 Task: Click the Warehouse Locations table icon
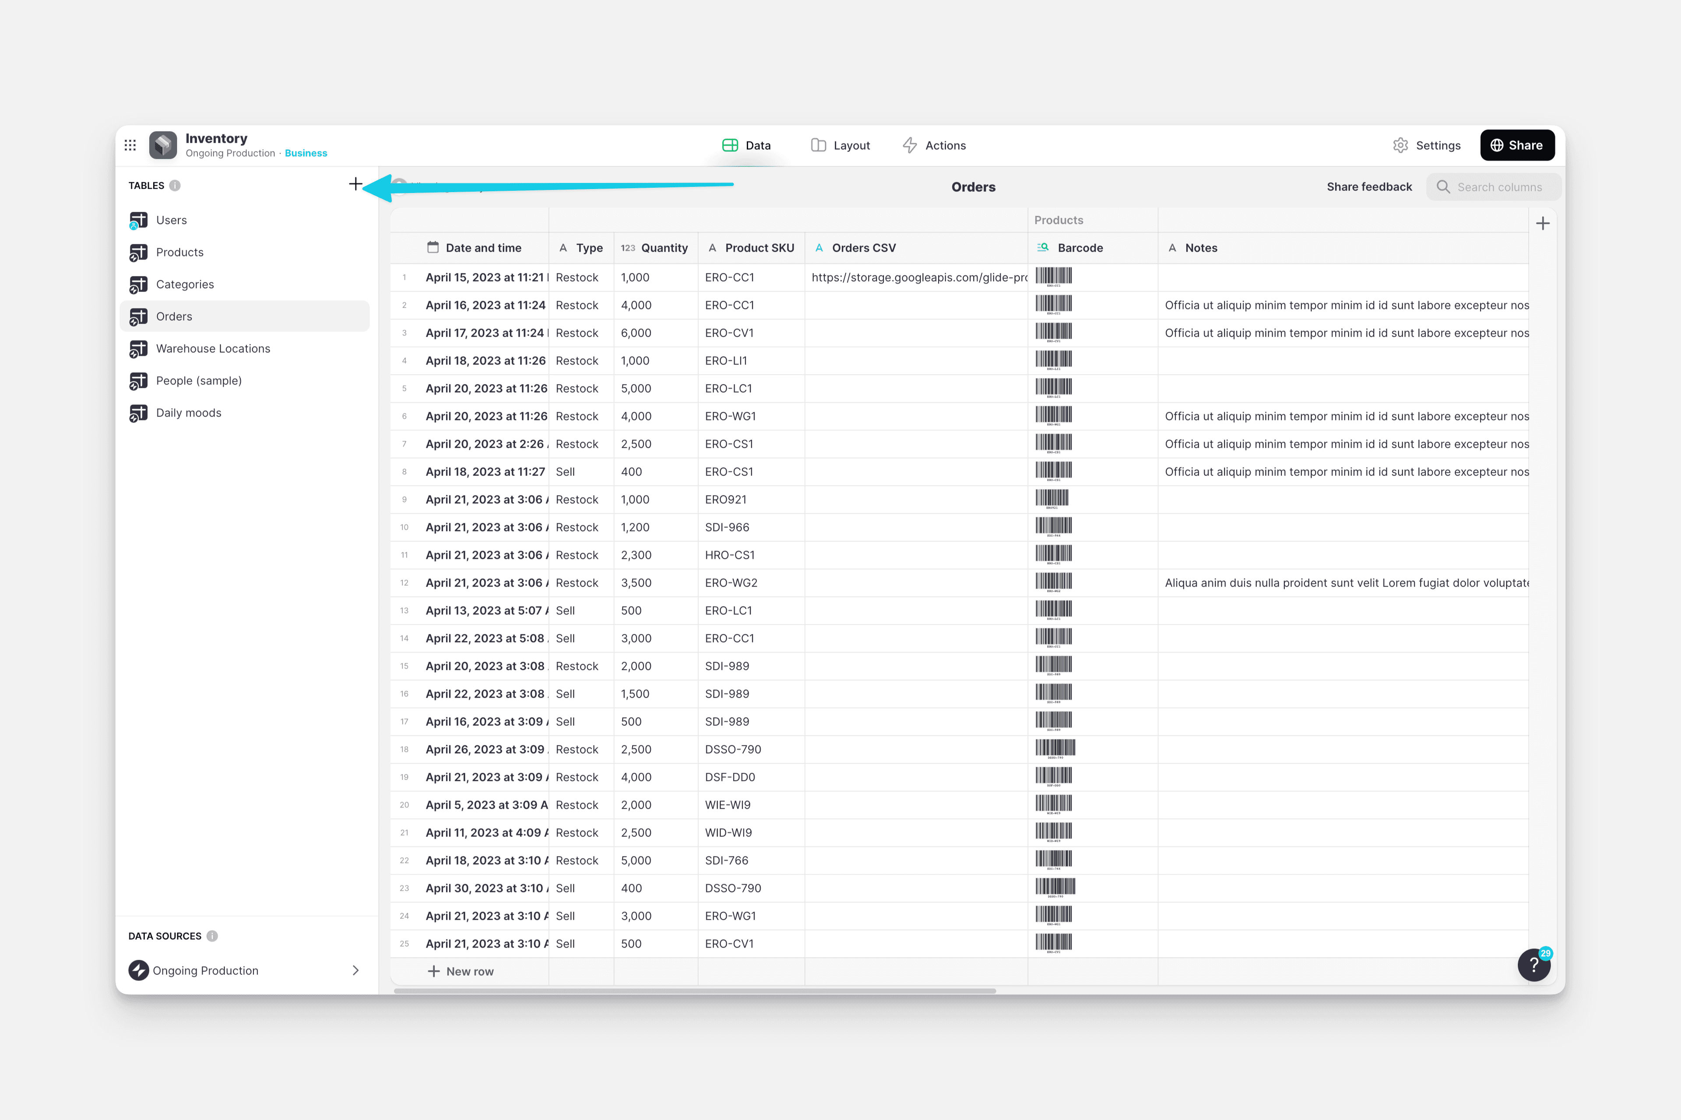(139, 348)
